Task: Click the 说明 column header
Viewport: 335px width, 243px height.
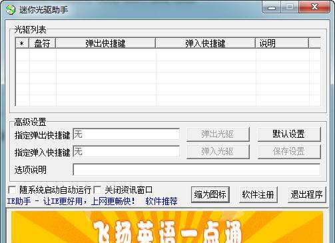Action: point(282,43)
